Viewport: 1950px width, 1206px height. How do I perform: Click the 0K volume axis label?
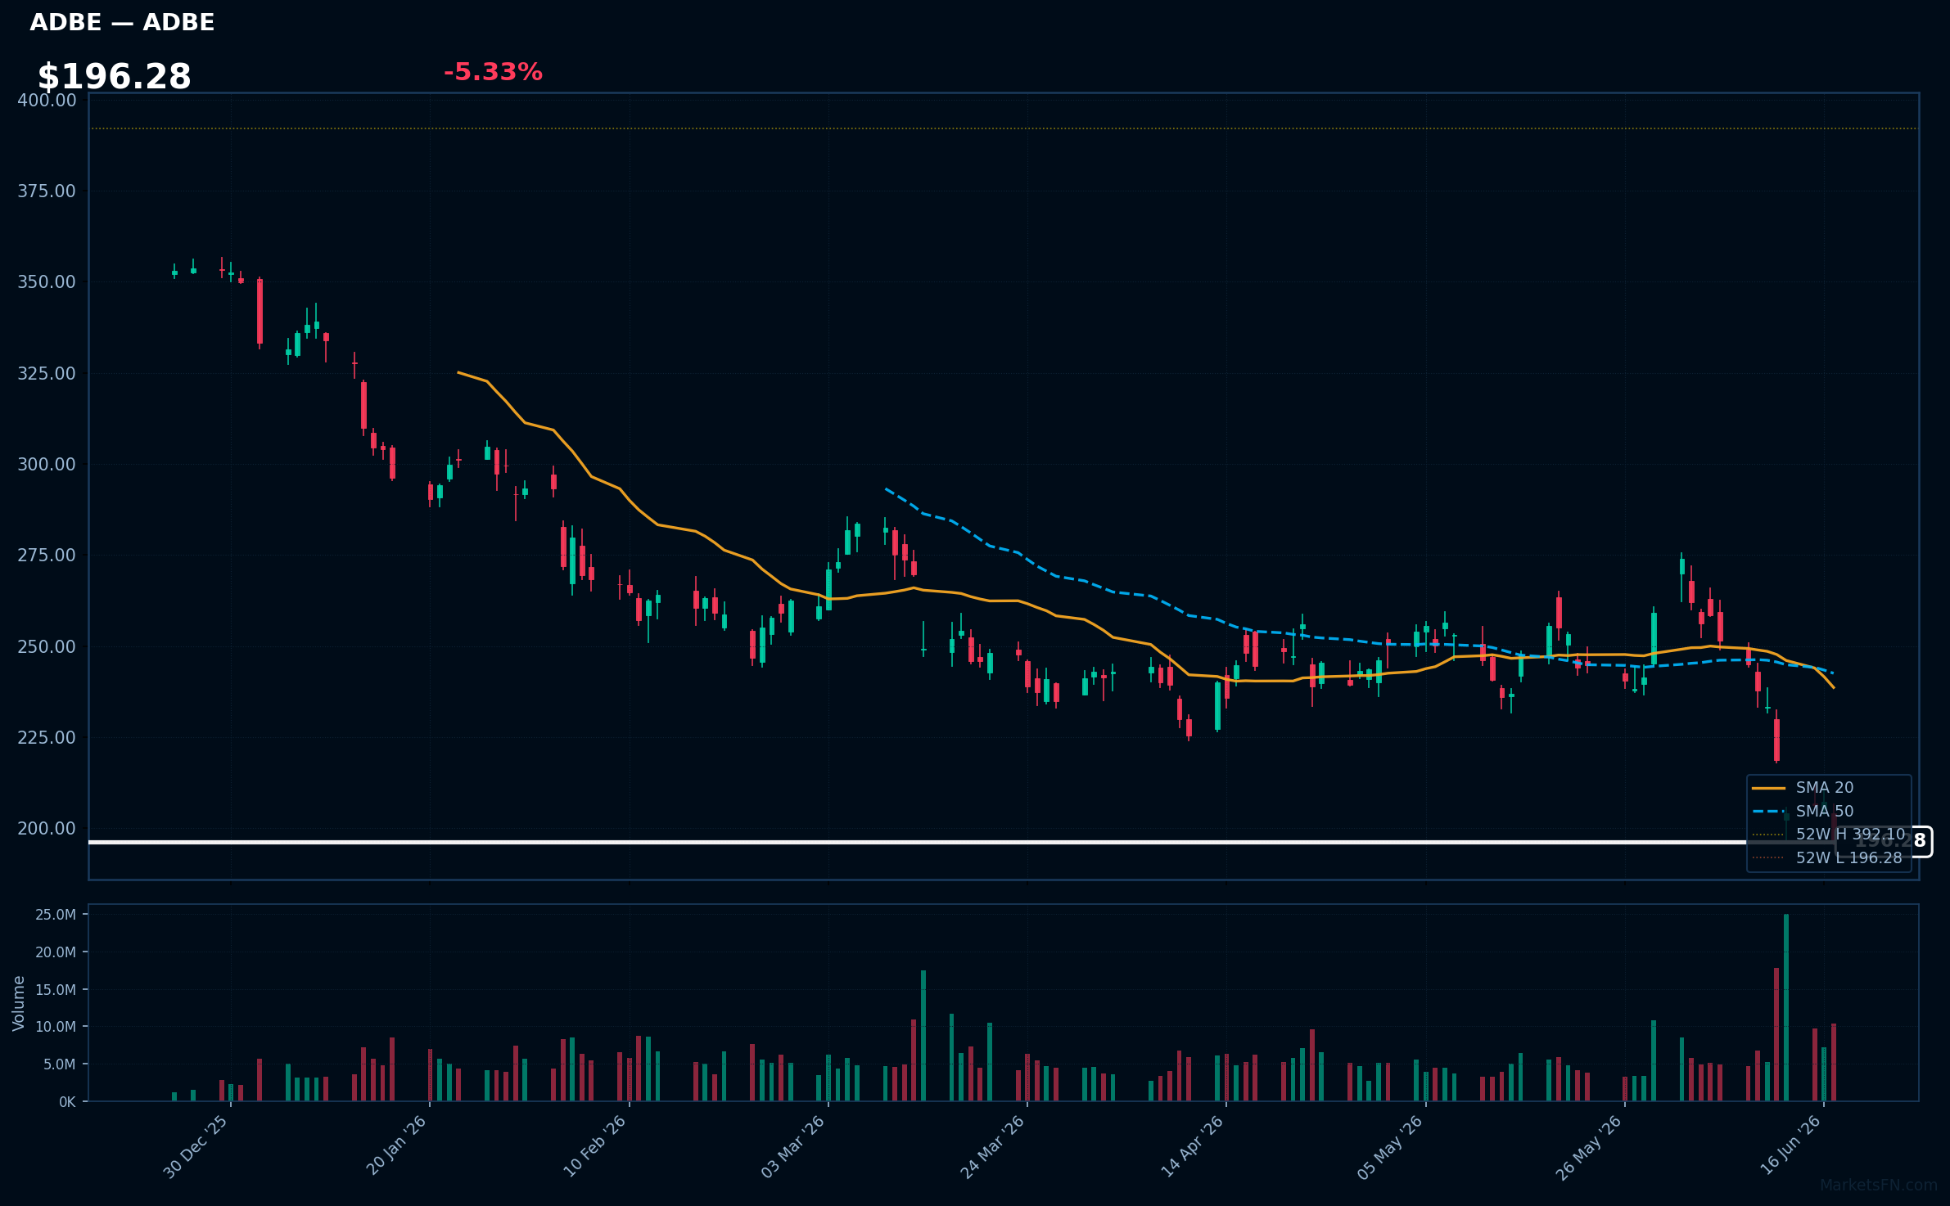tap(67, 1102)
